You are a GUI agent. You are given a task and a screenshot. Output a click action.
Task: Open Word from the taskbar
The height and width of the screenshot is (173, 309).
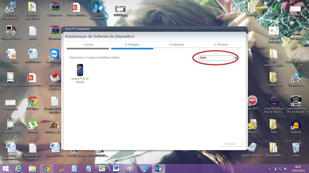[x=116, y=168]
